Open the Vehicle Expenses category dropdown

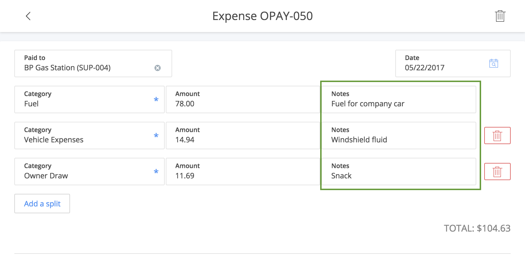tap(90, 136)
